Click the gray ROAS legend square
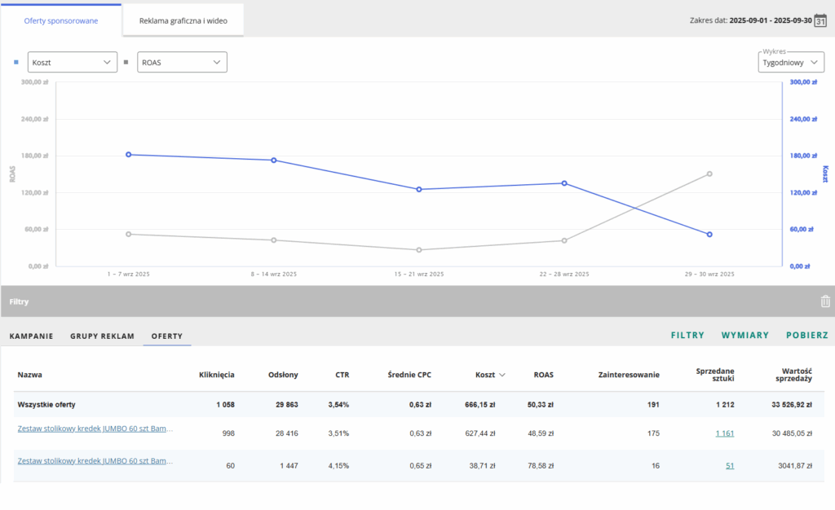The height and width of the screenshot is (510, 835). click(126, 62)
